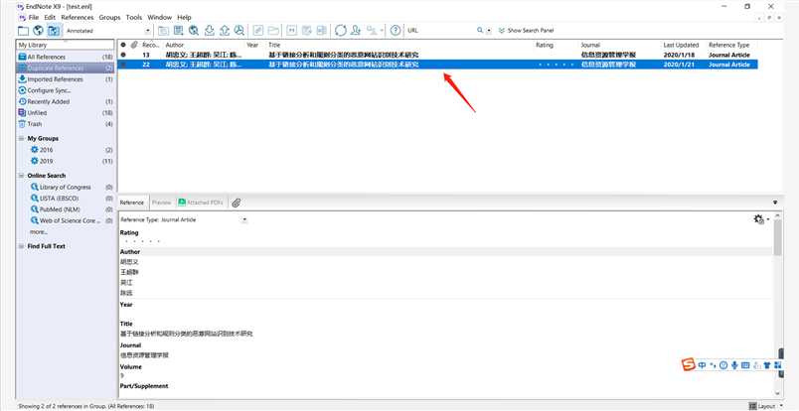This screenshot has width=799, height=411.
Task: Set rating dots in Rating field
Action: point(142,241)
